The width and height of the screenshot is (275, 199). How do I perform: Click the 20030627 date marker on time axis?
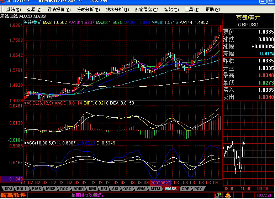point(160,183)
